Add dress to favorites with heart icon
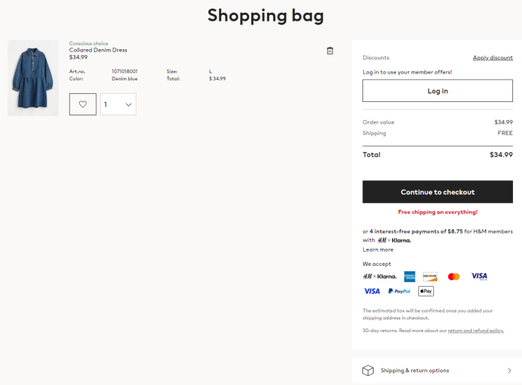Image resolution: width=522 pixels, height=385 pixels. click(83, 104)
